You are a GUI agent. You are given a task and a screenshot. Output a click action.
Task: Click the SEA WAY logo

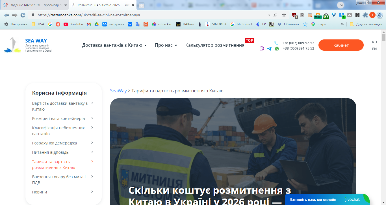pyautogui.click(x=28, y=45)
